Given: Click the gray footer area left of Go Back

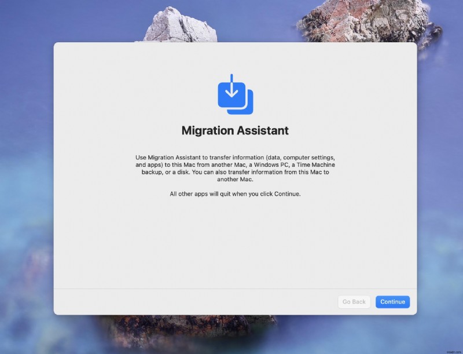Looking at the screenshot, I should (x=174, y=302).
